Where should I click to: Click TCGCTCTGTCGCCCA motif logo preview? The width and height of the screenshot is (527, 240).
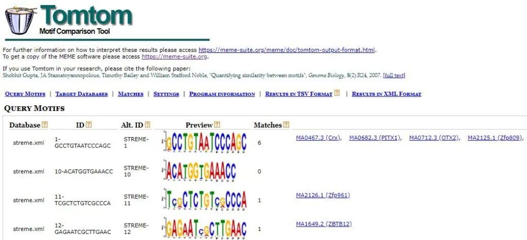point(205,199)
